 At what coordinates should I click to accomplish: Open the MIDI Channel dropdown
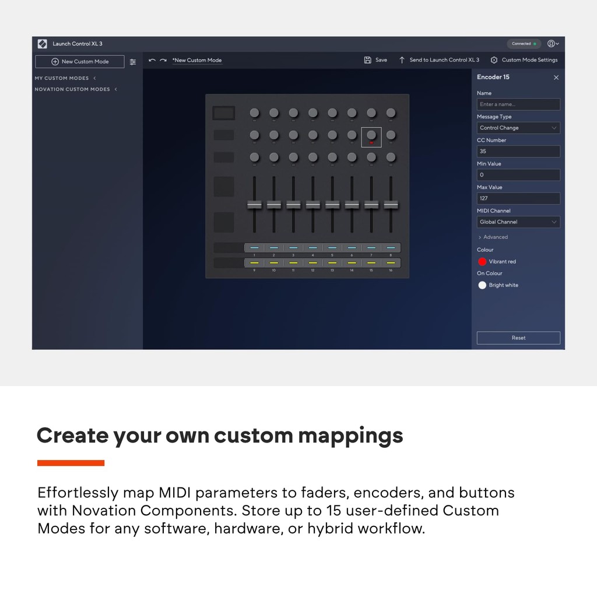518,222
